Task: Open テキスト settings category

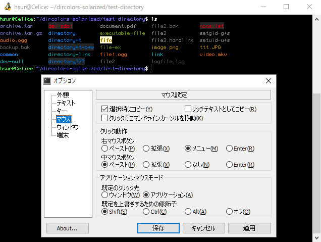Action: [66, 103]
